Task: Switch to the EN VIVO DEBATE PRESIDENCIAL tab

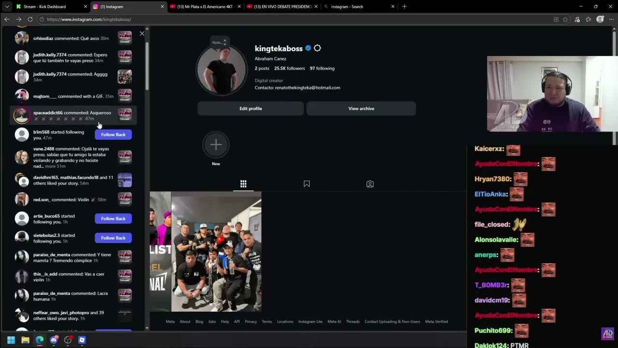Action: (282, 7)
